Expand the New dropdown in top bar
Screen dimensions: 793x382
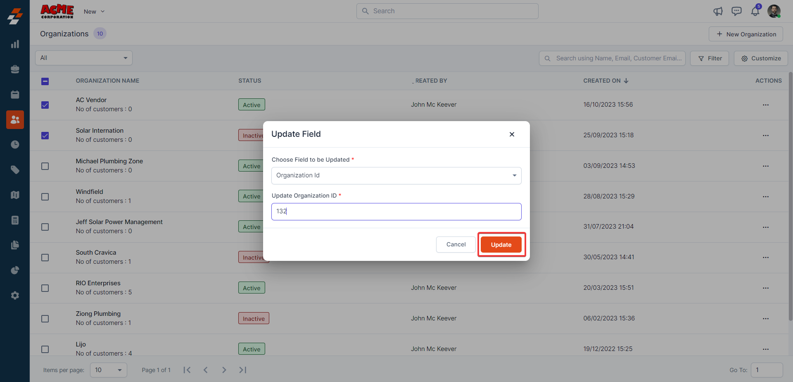tap(94, 12)
